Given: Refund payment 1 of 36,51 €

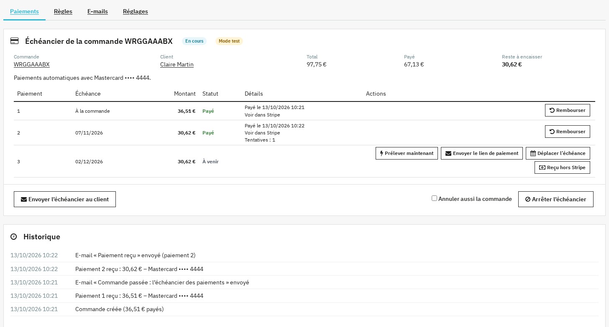Looking at the screenshot, I should (568, 110).
